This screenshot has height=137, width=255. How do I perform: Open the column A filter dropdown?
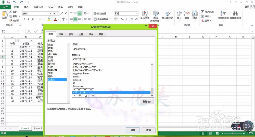pyautogui.click(x=17, y=40)
